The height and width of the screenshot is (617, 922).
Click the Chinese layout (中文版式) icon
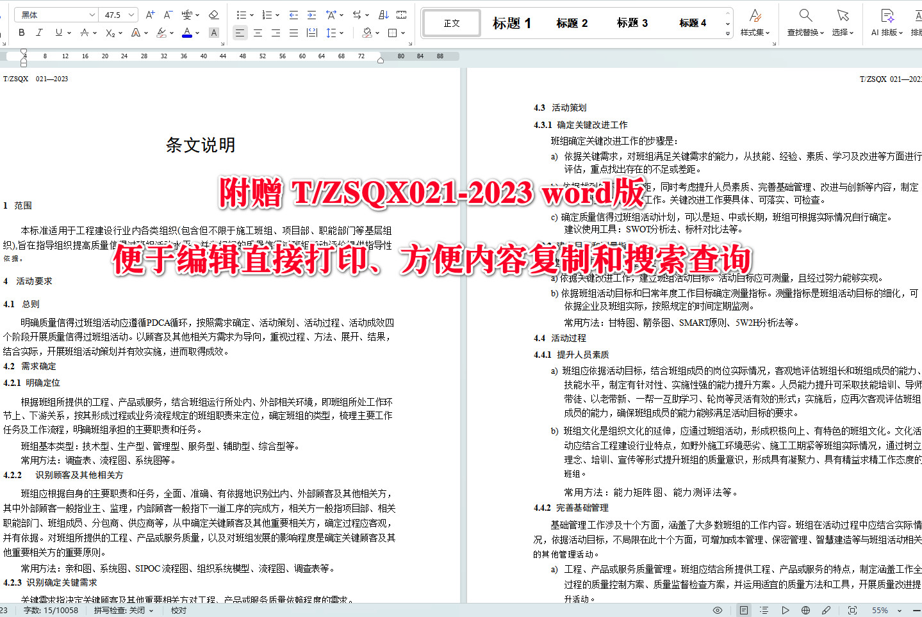pyautogui.click(x=331, y=15)
